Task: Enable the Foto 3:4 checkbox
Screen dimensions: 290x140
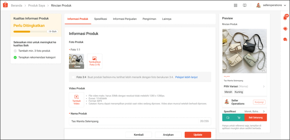Action: [x=73, y=77]
